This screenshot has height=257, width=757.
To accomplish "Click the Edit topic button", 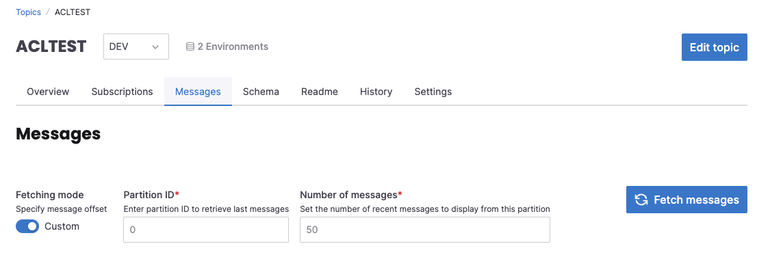I will click(715, 47).
